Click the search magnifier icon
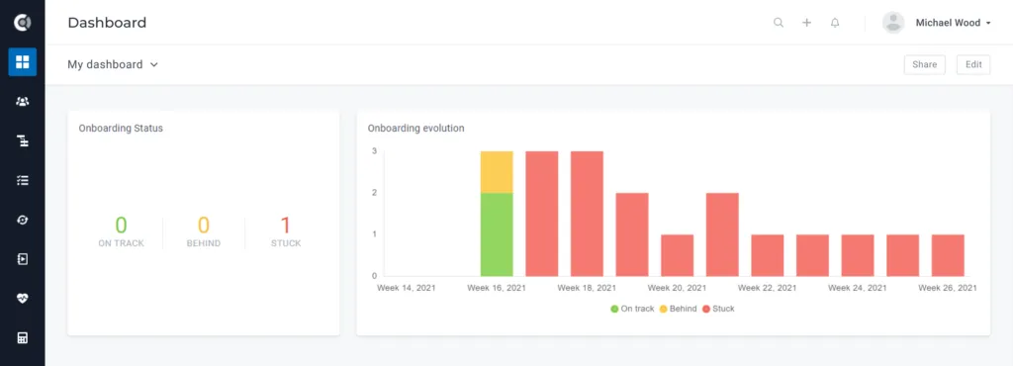The width and height of the screenshot is (1013, 366). 779,23
